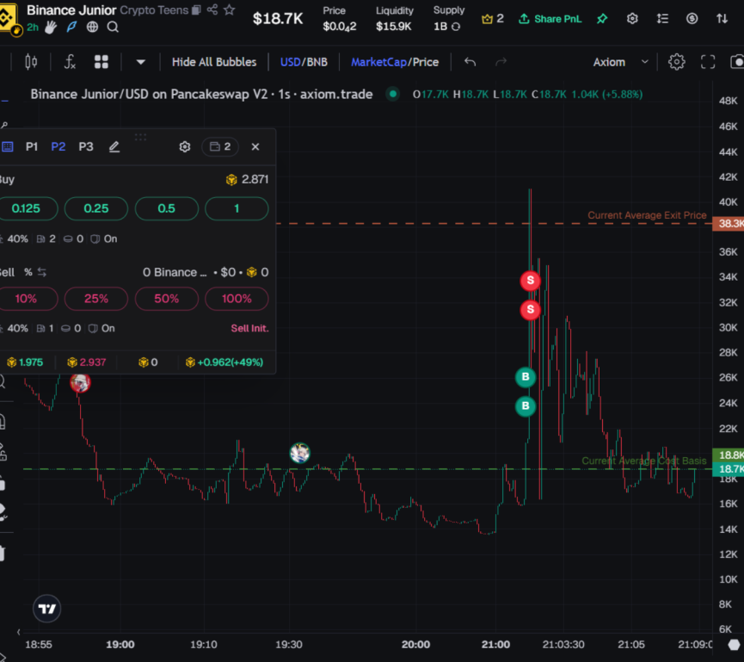The width and height of the screenshot is (744, 662).
Task: Open the token website globe icon
Action: [92, 27]
